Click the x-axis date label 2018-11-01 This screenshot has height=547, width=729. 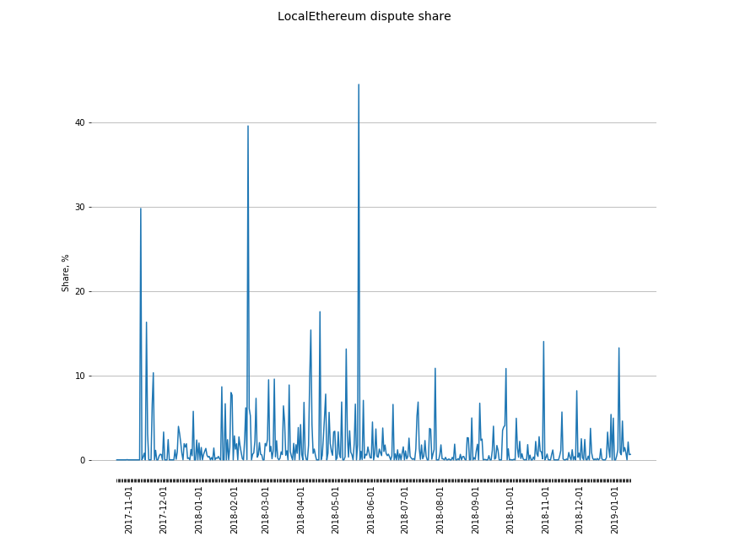click(x=545, y=510)
